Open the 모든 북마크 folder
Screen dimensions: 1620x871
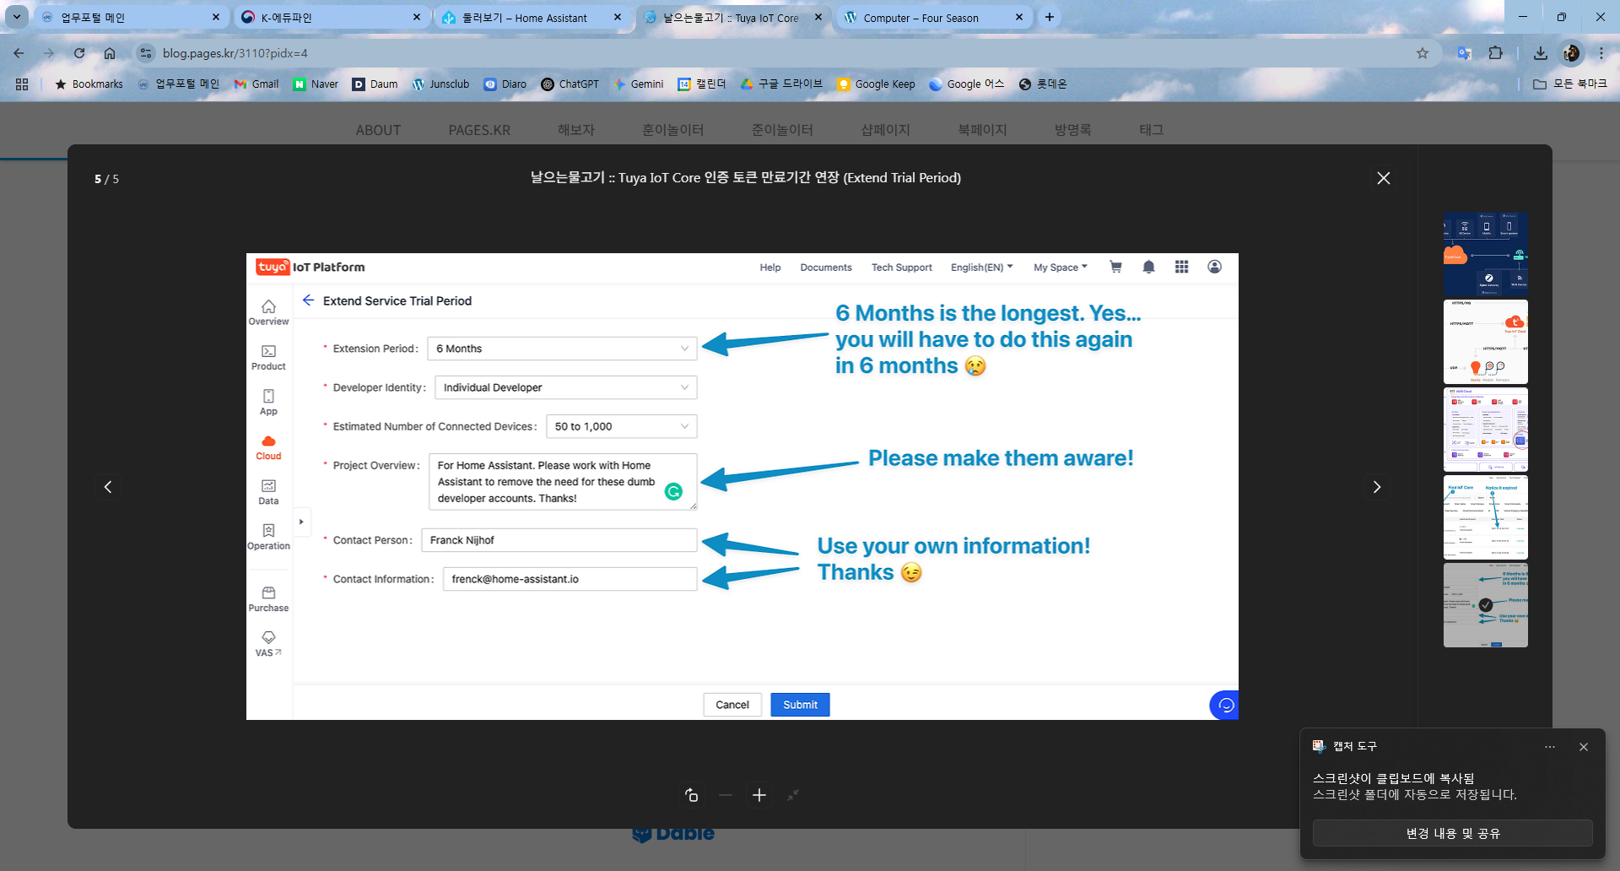coord(1570,84)
